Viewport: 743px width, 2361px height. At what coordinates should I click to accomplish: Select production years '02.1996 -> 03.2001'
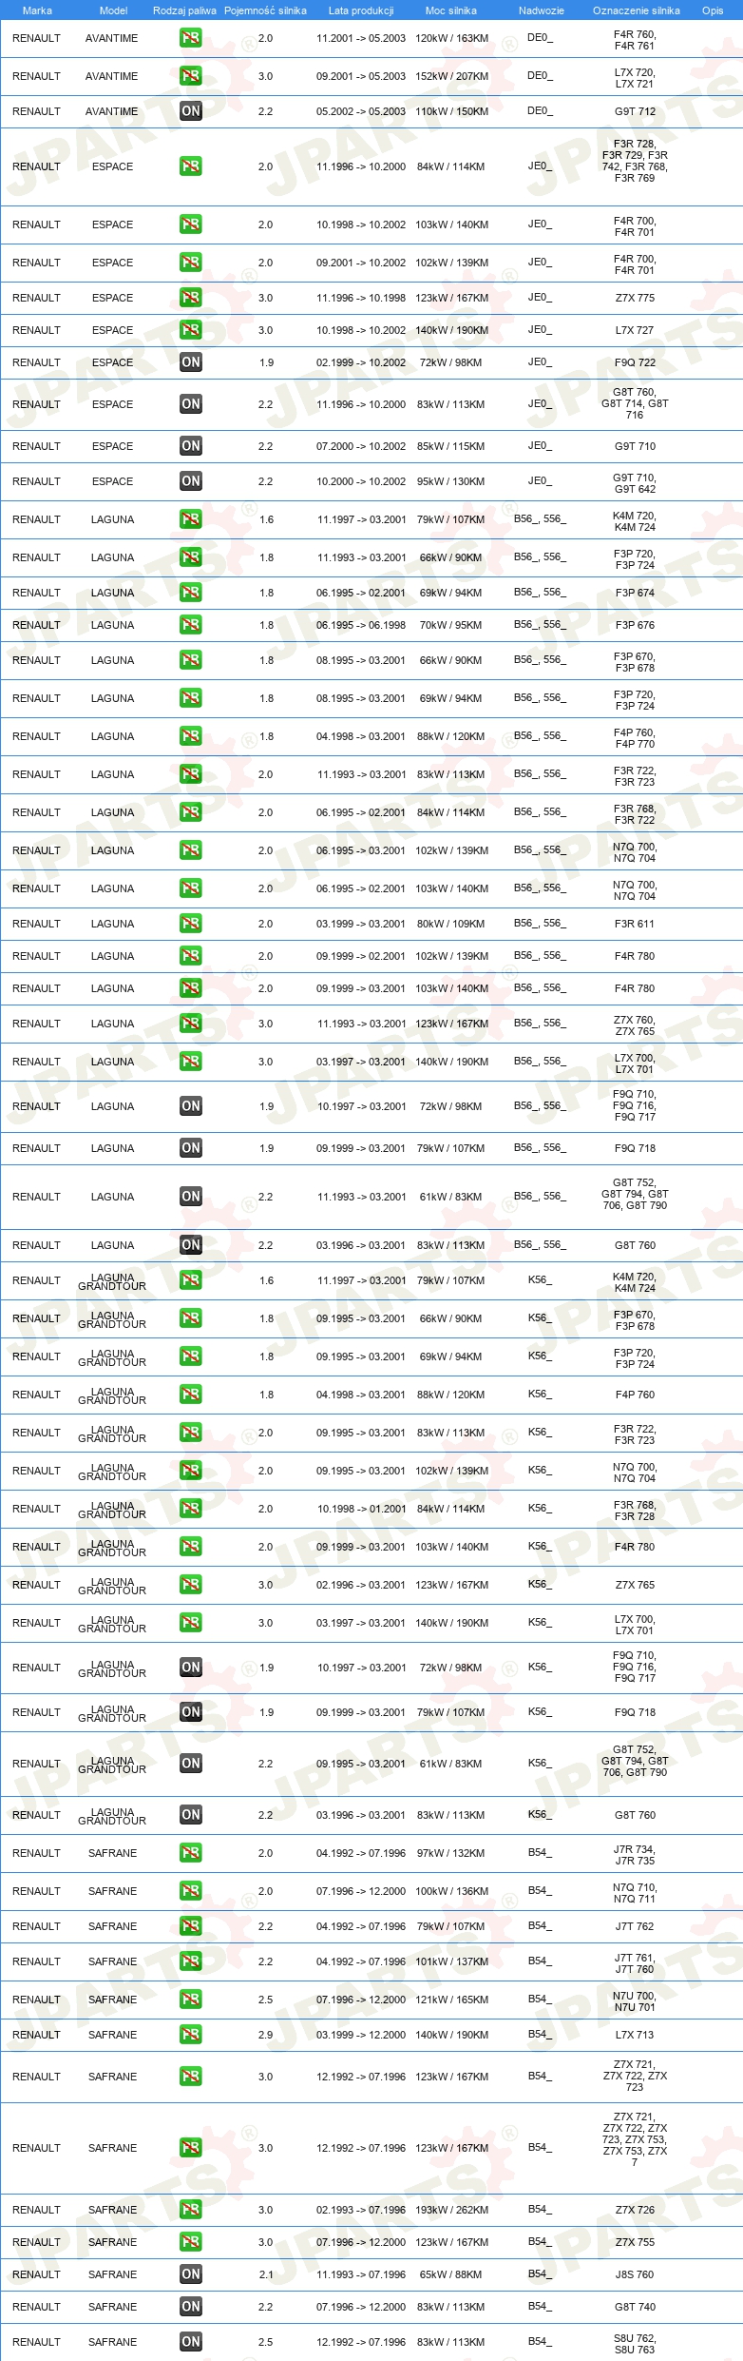click(361, 1585)
